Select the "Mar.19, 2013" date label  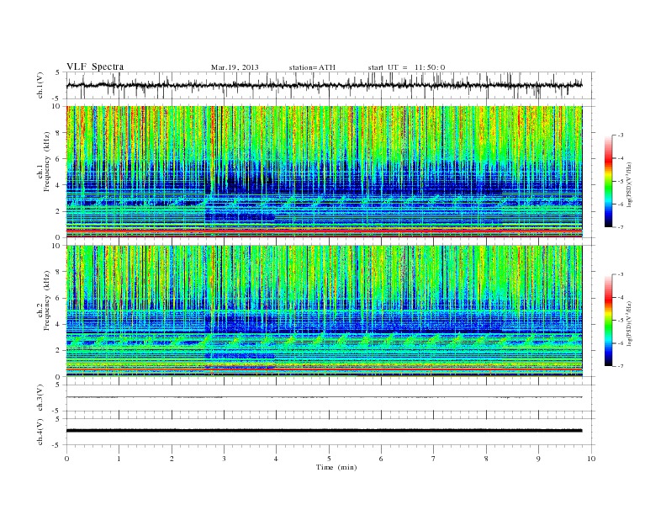[x=235, y=67]
